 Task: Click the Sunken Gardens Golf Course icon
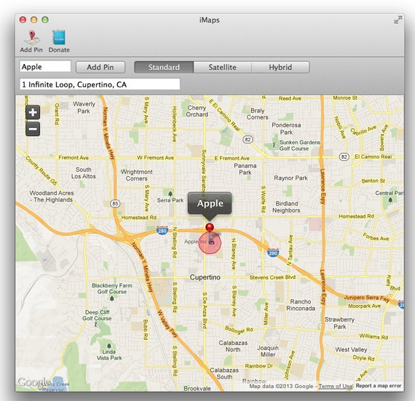[275, 145]
